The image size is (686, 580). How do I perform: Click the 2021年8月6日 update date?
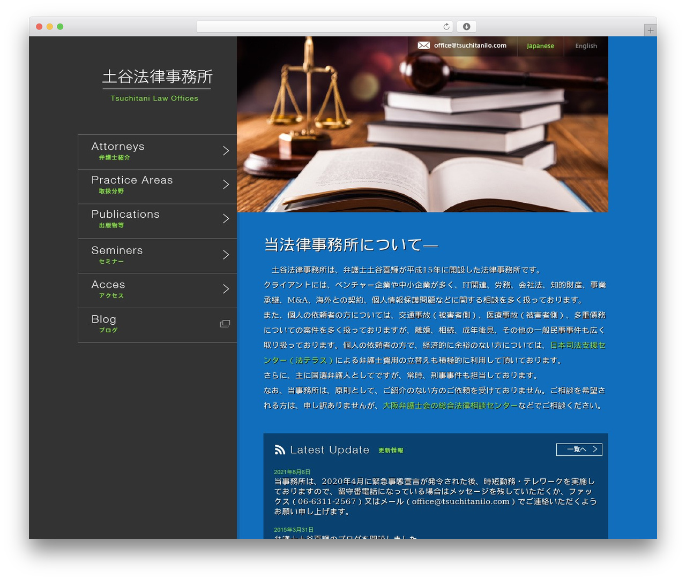pos(292,472)
